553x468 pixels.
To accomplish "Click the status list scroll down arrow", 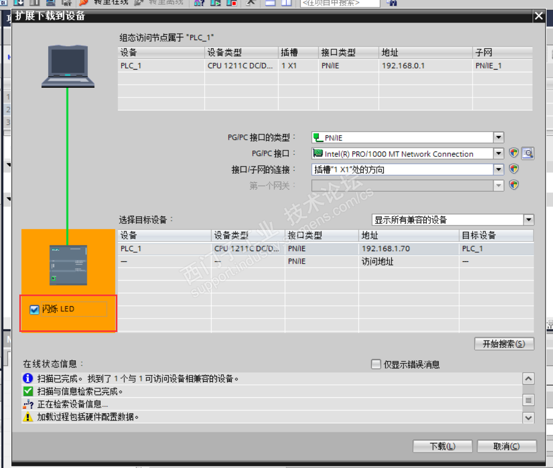I will tap(528, 418).
